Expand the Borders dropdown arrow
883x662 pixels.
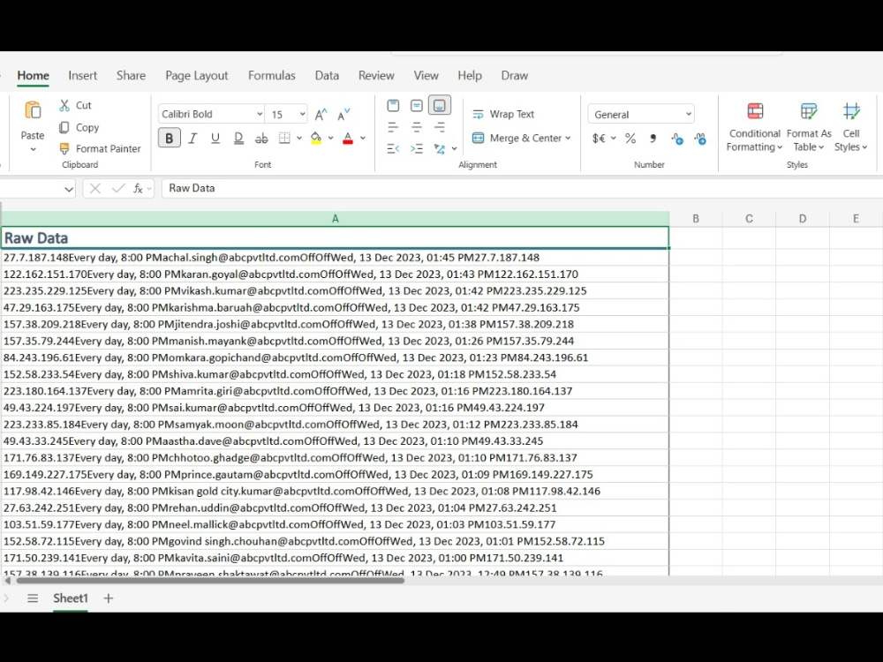click(x=299, y=139)
